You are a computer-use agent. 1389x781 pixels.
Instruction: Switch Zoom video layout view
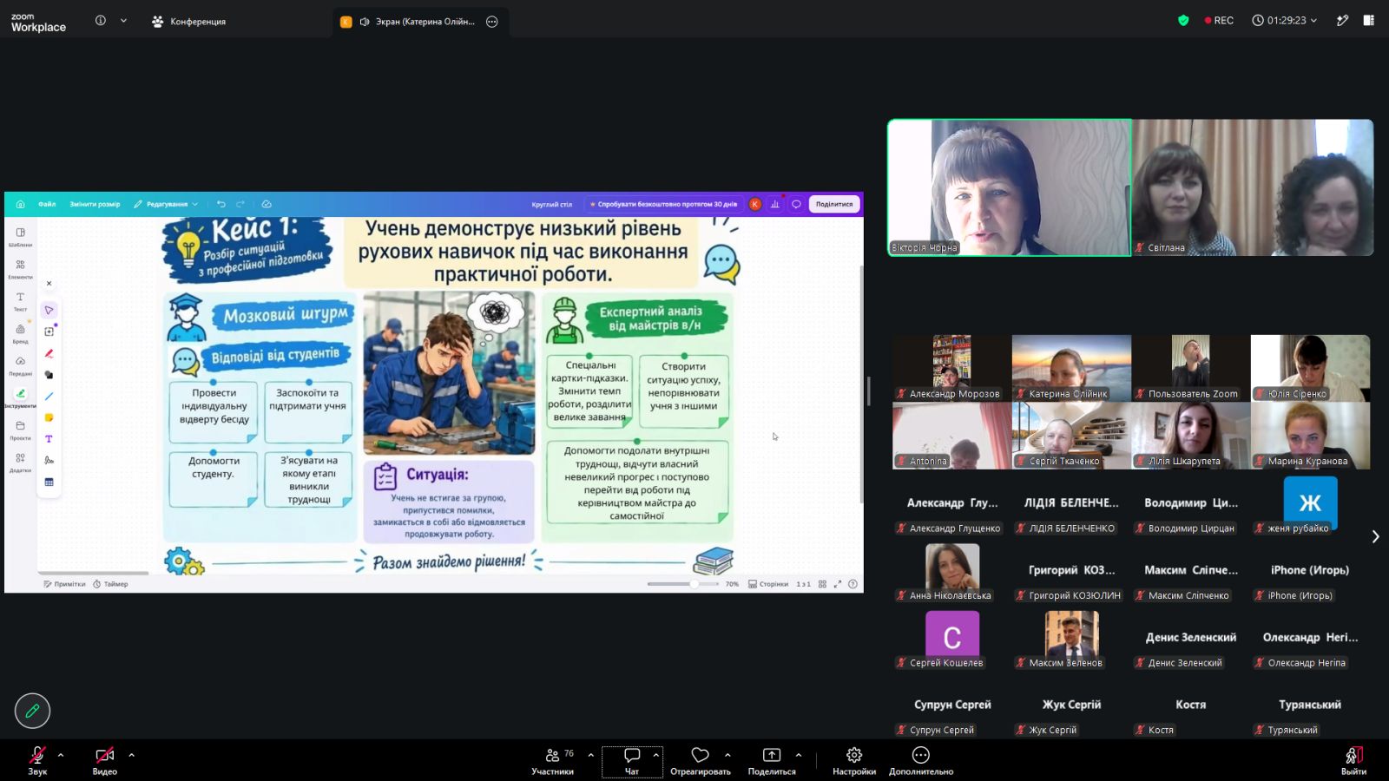[x=1369, y=20]
